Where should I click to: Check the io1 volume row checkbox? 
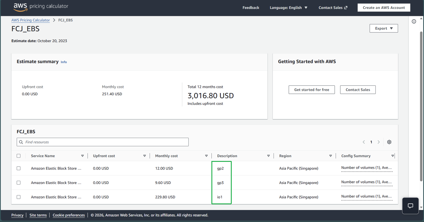pyautogui.click(x=19, y=197)
